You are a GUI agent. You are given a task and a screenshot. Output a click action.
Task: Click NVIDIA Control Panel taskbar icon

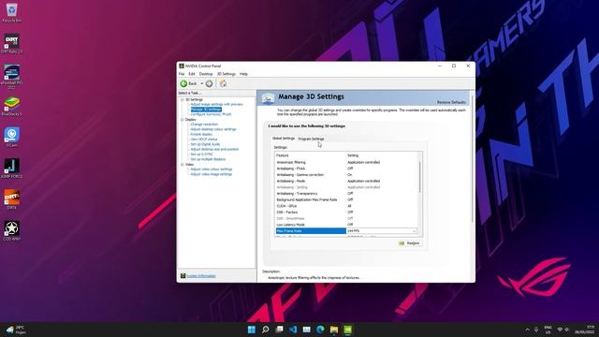click(347, 330)
